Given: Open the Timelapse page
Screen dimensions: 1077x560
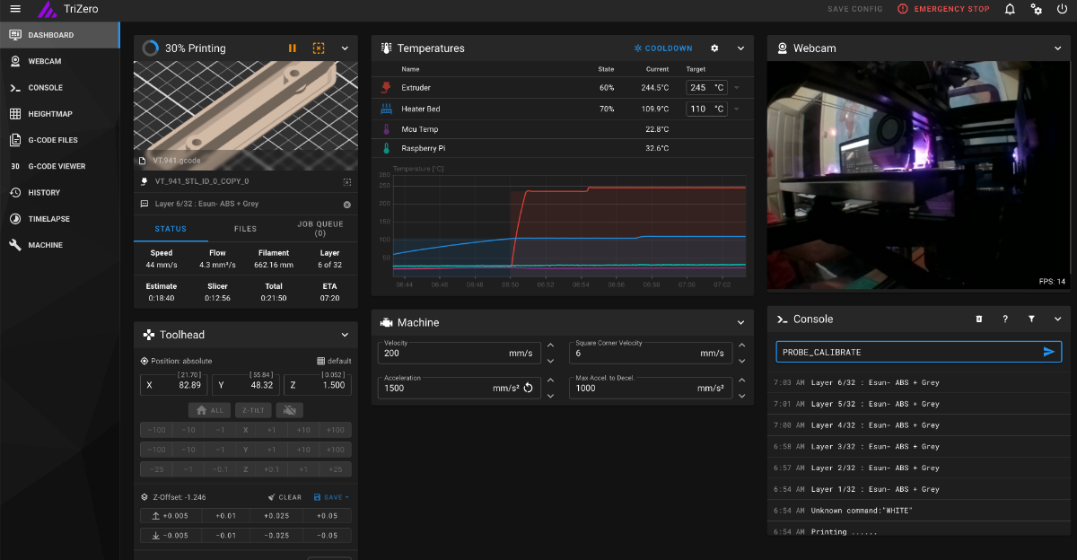Looking at the screenshot, I should click(59, 219).
